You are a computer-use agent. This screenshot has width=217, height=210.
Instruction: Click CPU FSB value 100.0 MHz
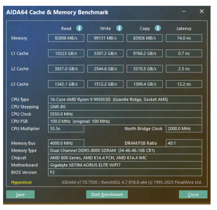pos(125,121)
